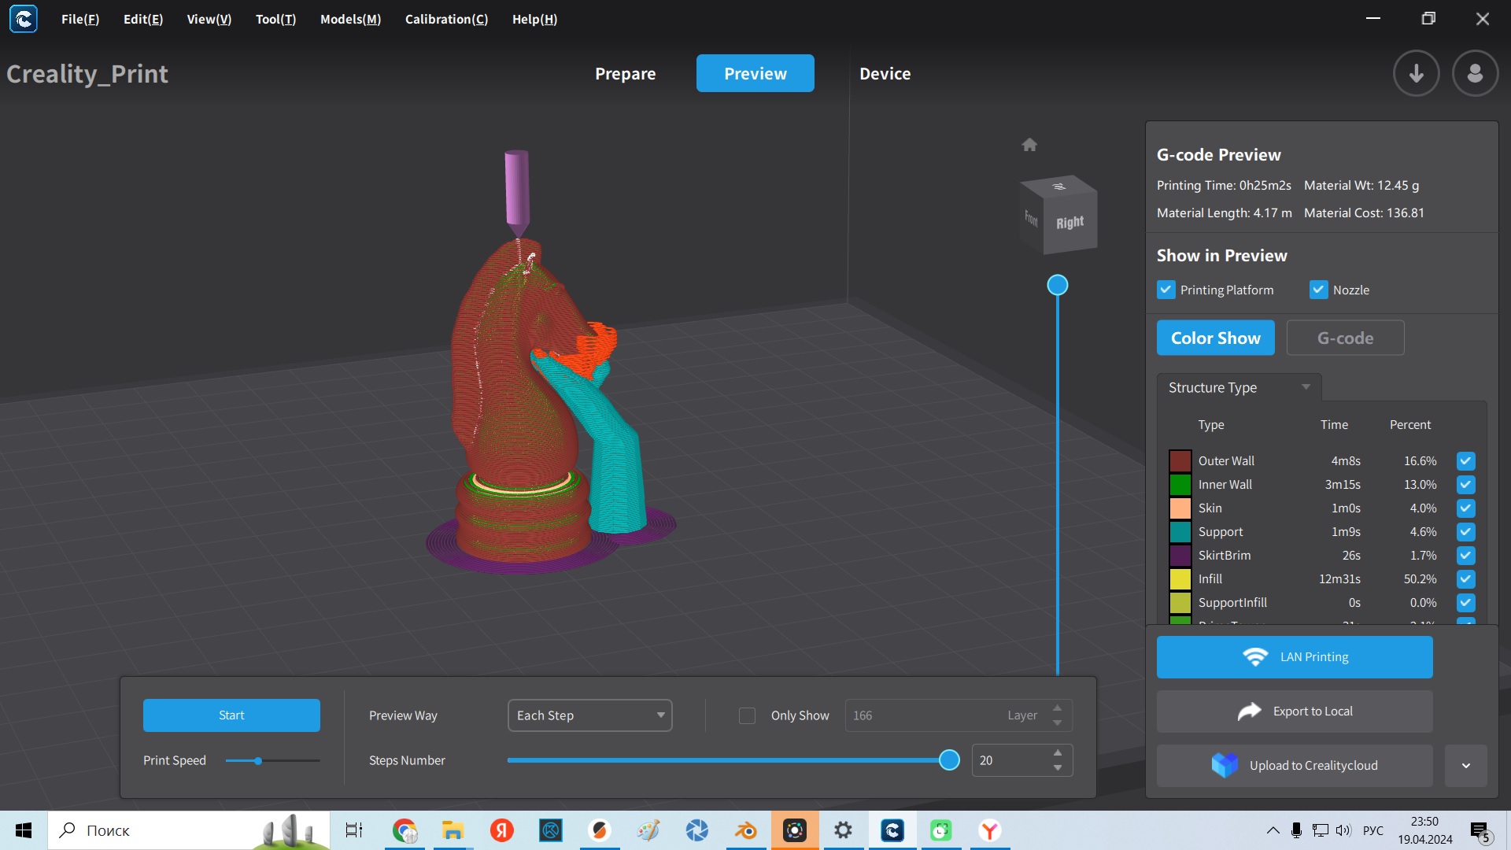Open the user account profile icon
This screenshot has width=1511, height=850.
click(x=1475, y=73)
